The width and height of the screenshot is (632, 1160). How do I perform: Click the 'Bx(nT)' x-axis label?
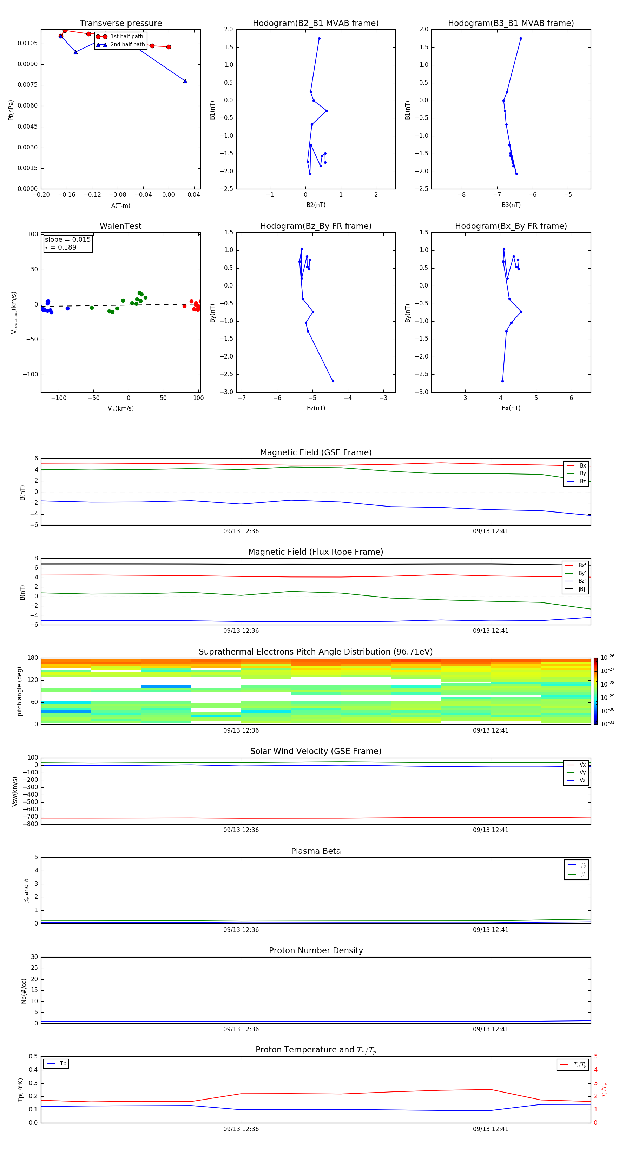click(511, 408)
